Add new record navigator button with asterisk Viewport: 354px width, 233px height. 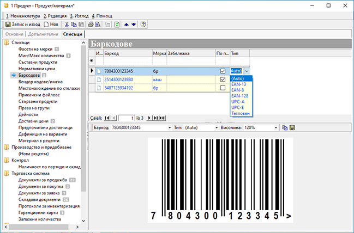pos(163,118)
